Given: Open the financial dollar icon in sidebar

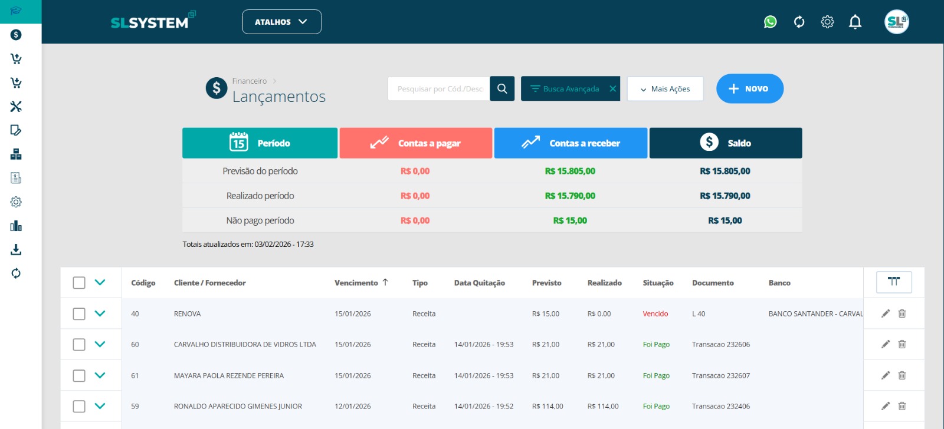Looking at the screenshot, I should (x=16, y=35).
